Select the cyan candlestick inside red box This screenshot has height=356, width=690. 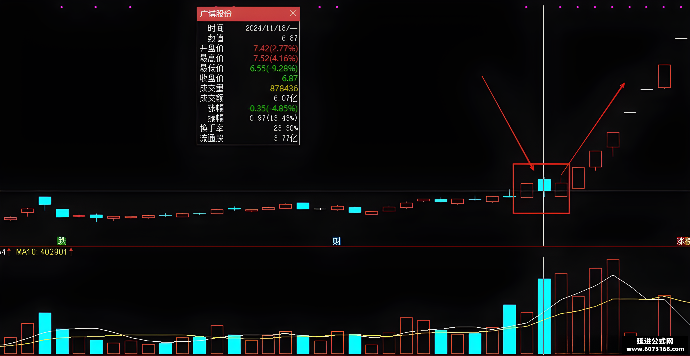click(544, 185)
